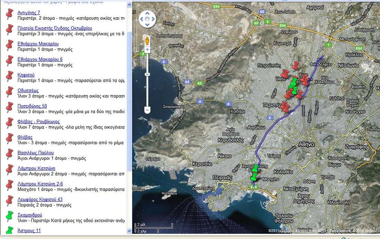The height and width of the screenshot is (239, 380).
Task: Click the Ασπρόπυργος label on the map
Action: [x=169, y=36]
